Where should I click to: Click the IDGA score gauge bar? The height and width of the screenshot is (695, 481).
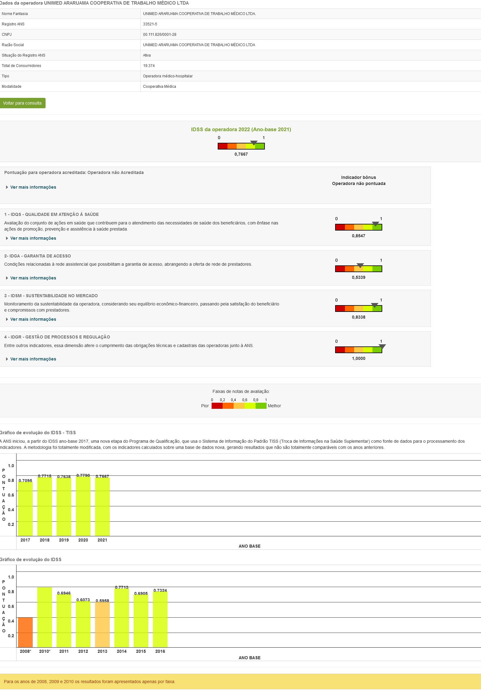[359, 269]
